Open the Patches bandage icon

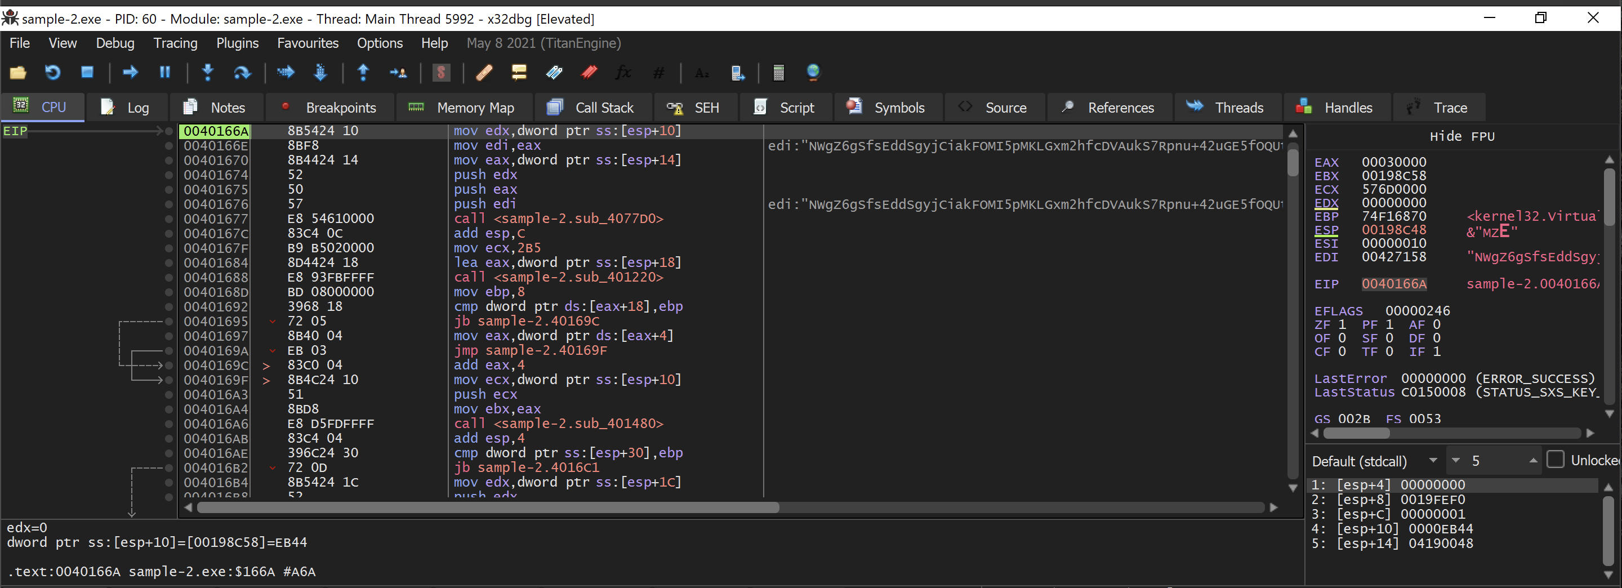tap(484, 73)
